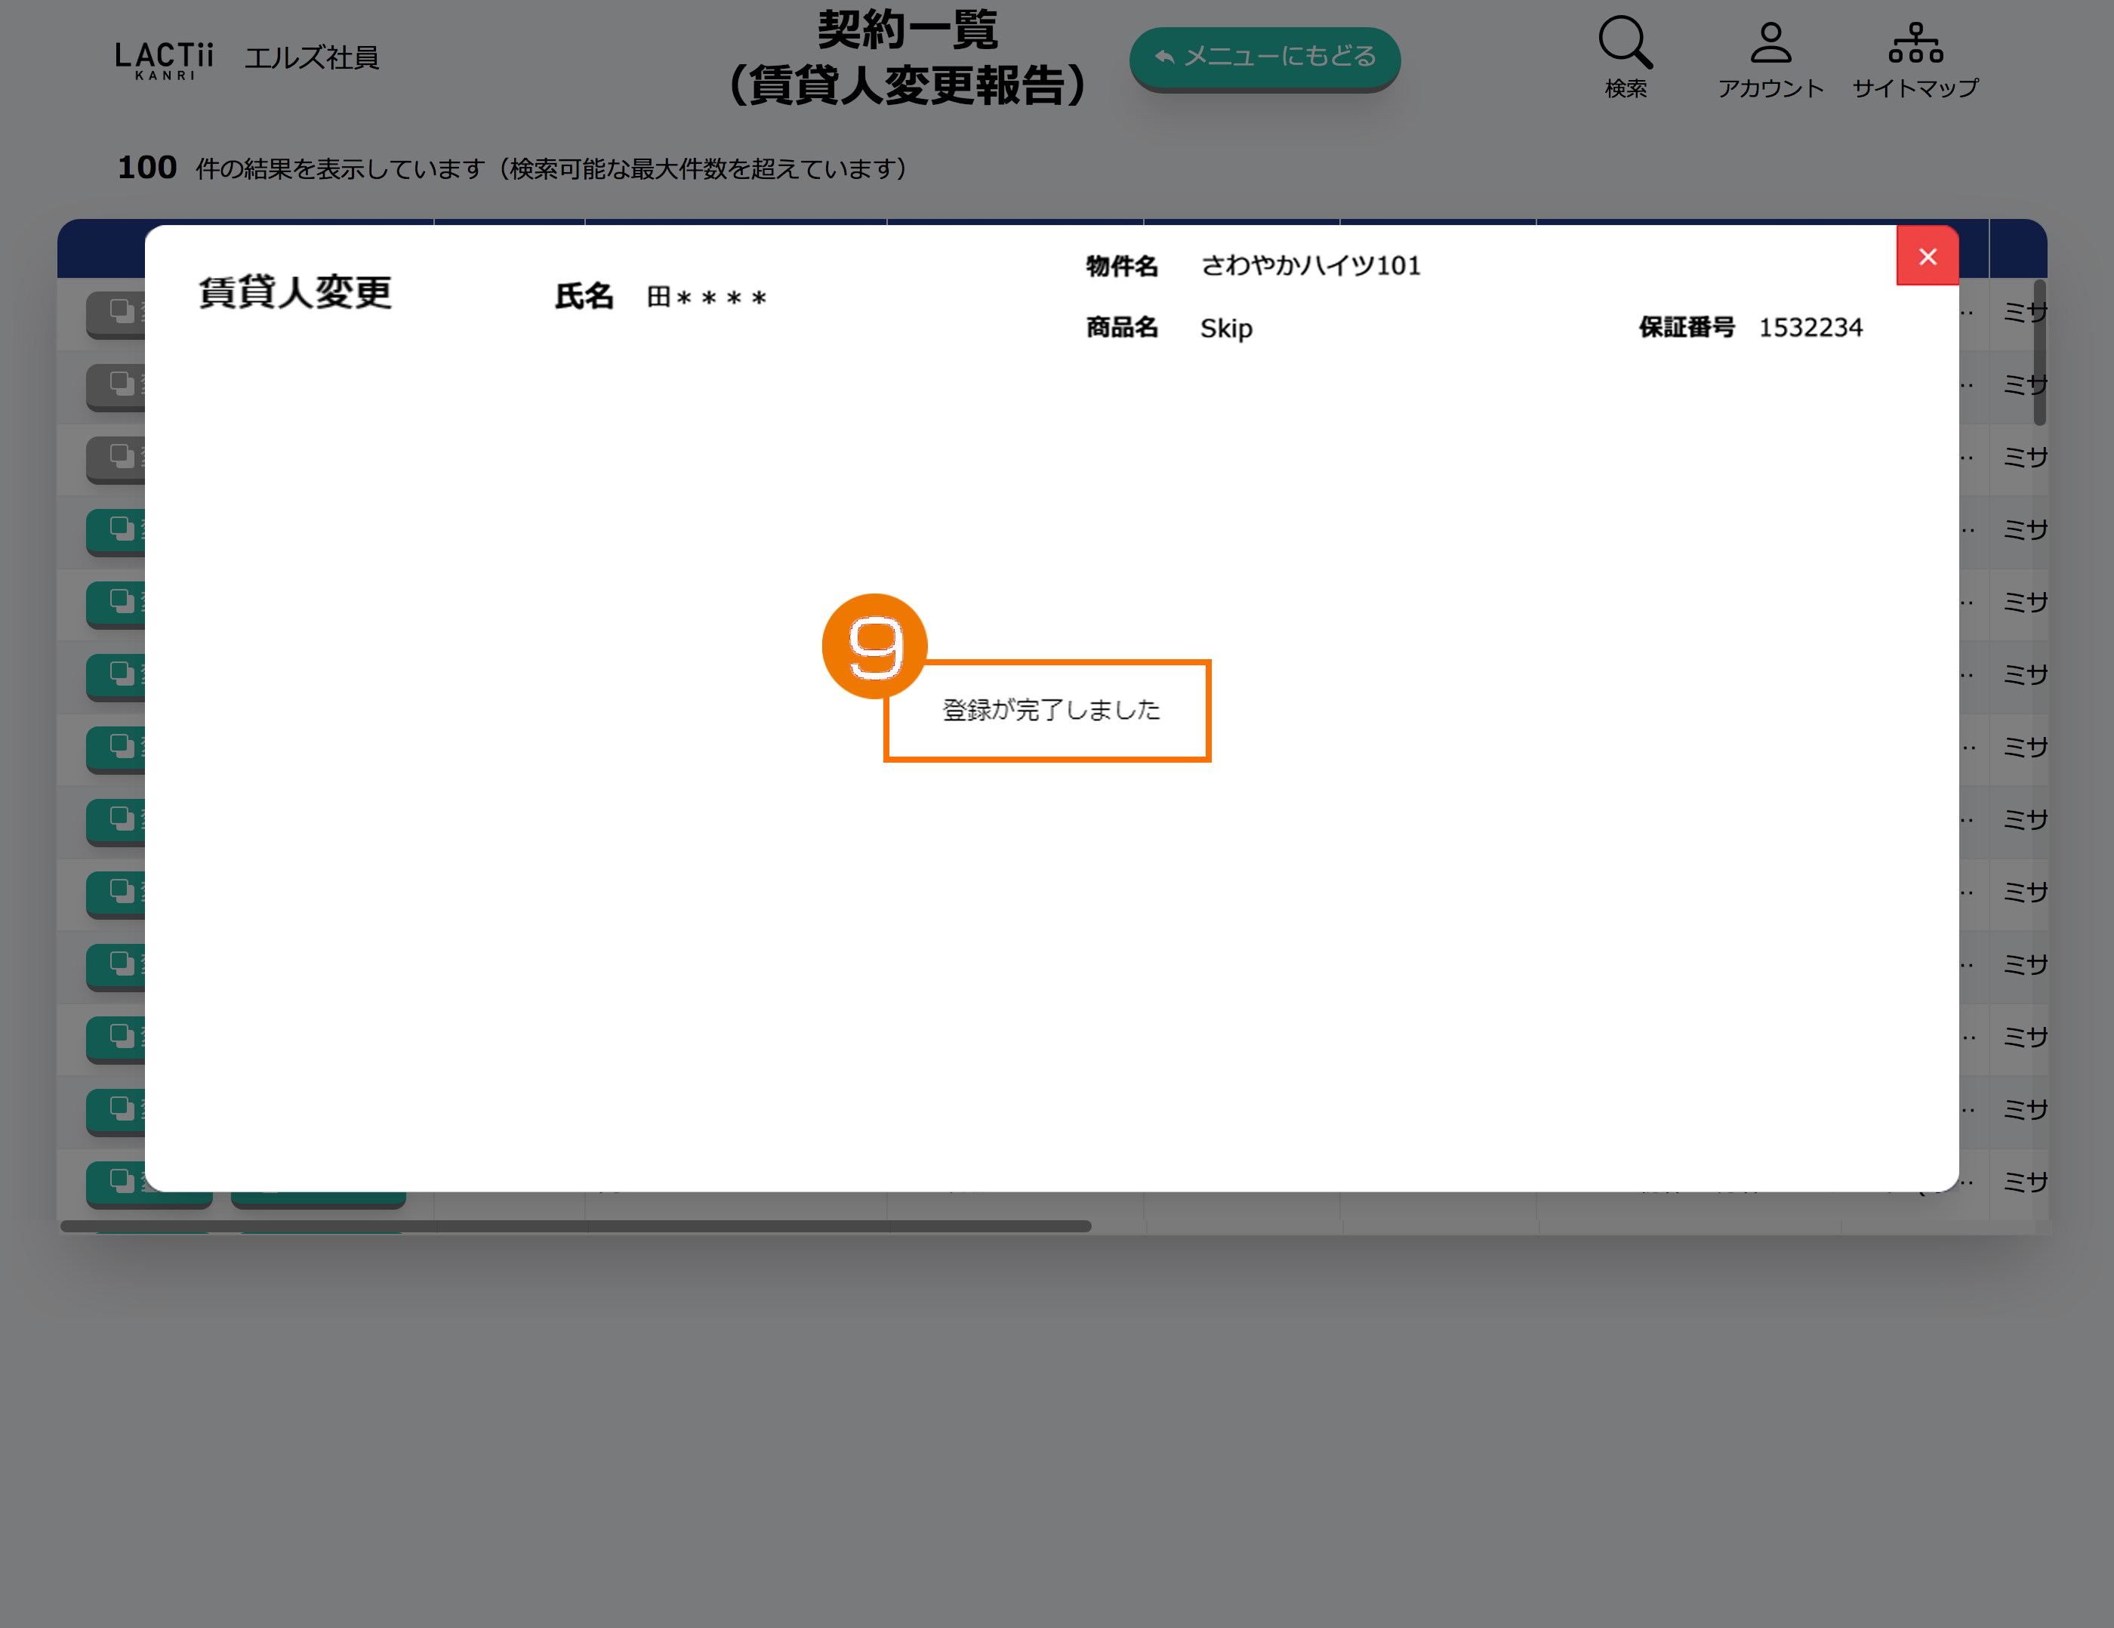Click the property name さわやかハイツ101
The width and height of the screenshot is (2114, 1628).
coord(1310,266)
